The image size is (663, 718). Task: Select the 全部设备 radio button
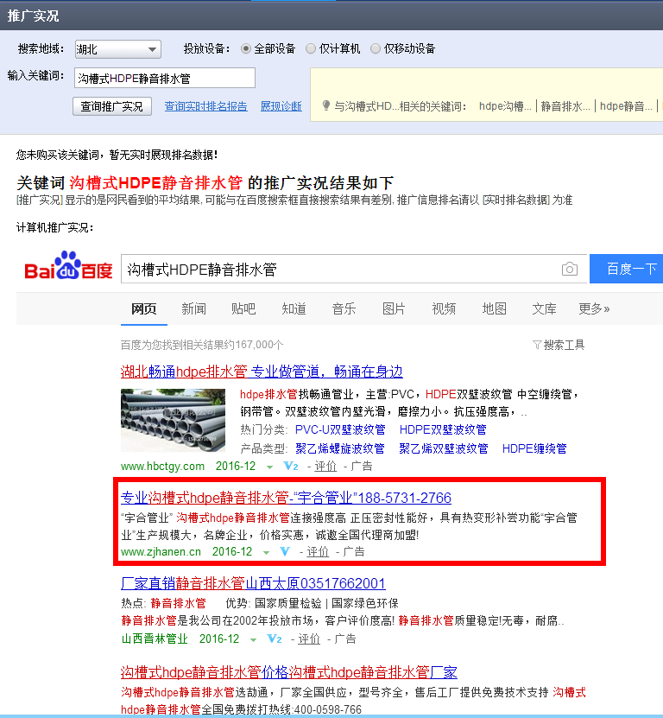tap(246, 48)
